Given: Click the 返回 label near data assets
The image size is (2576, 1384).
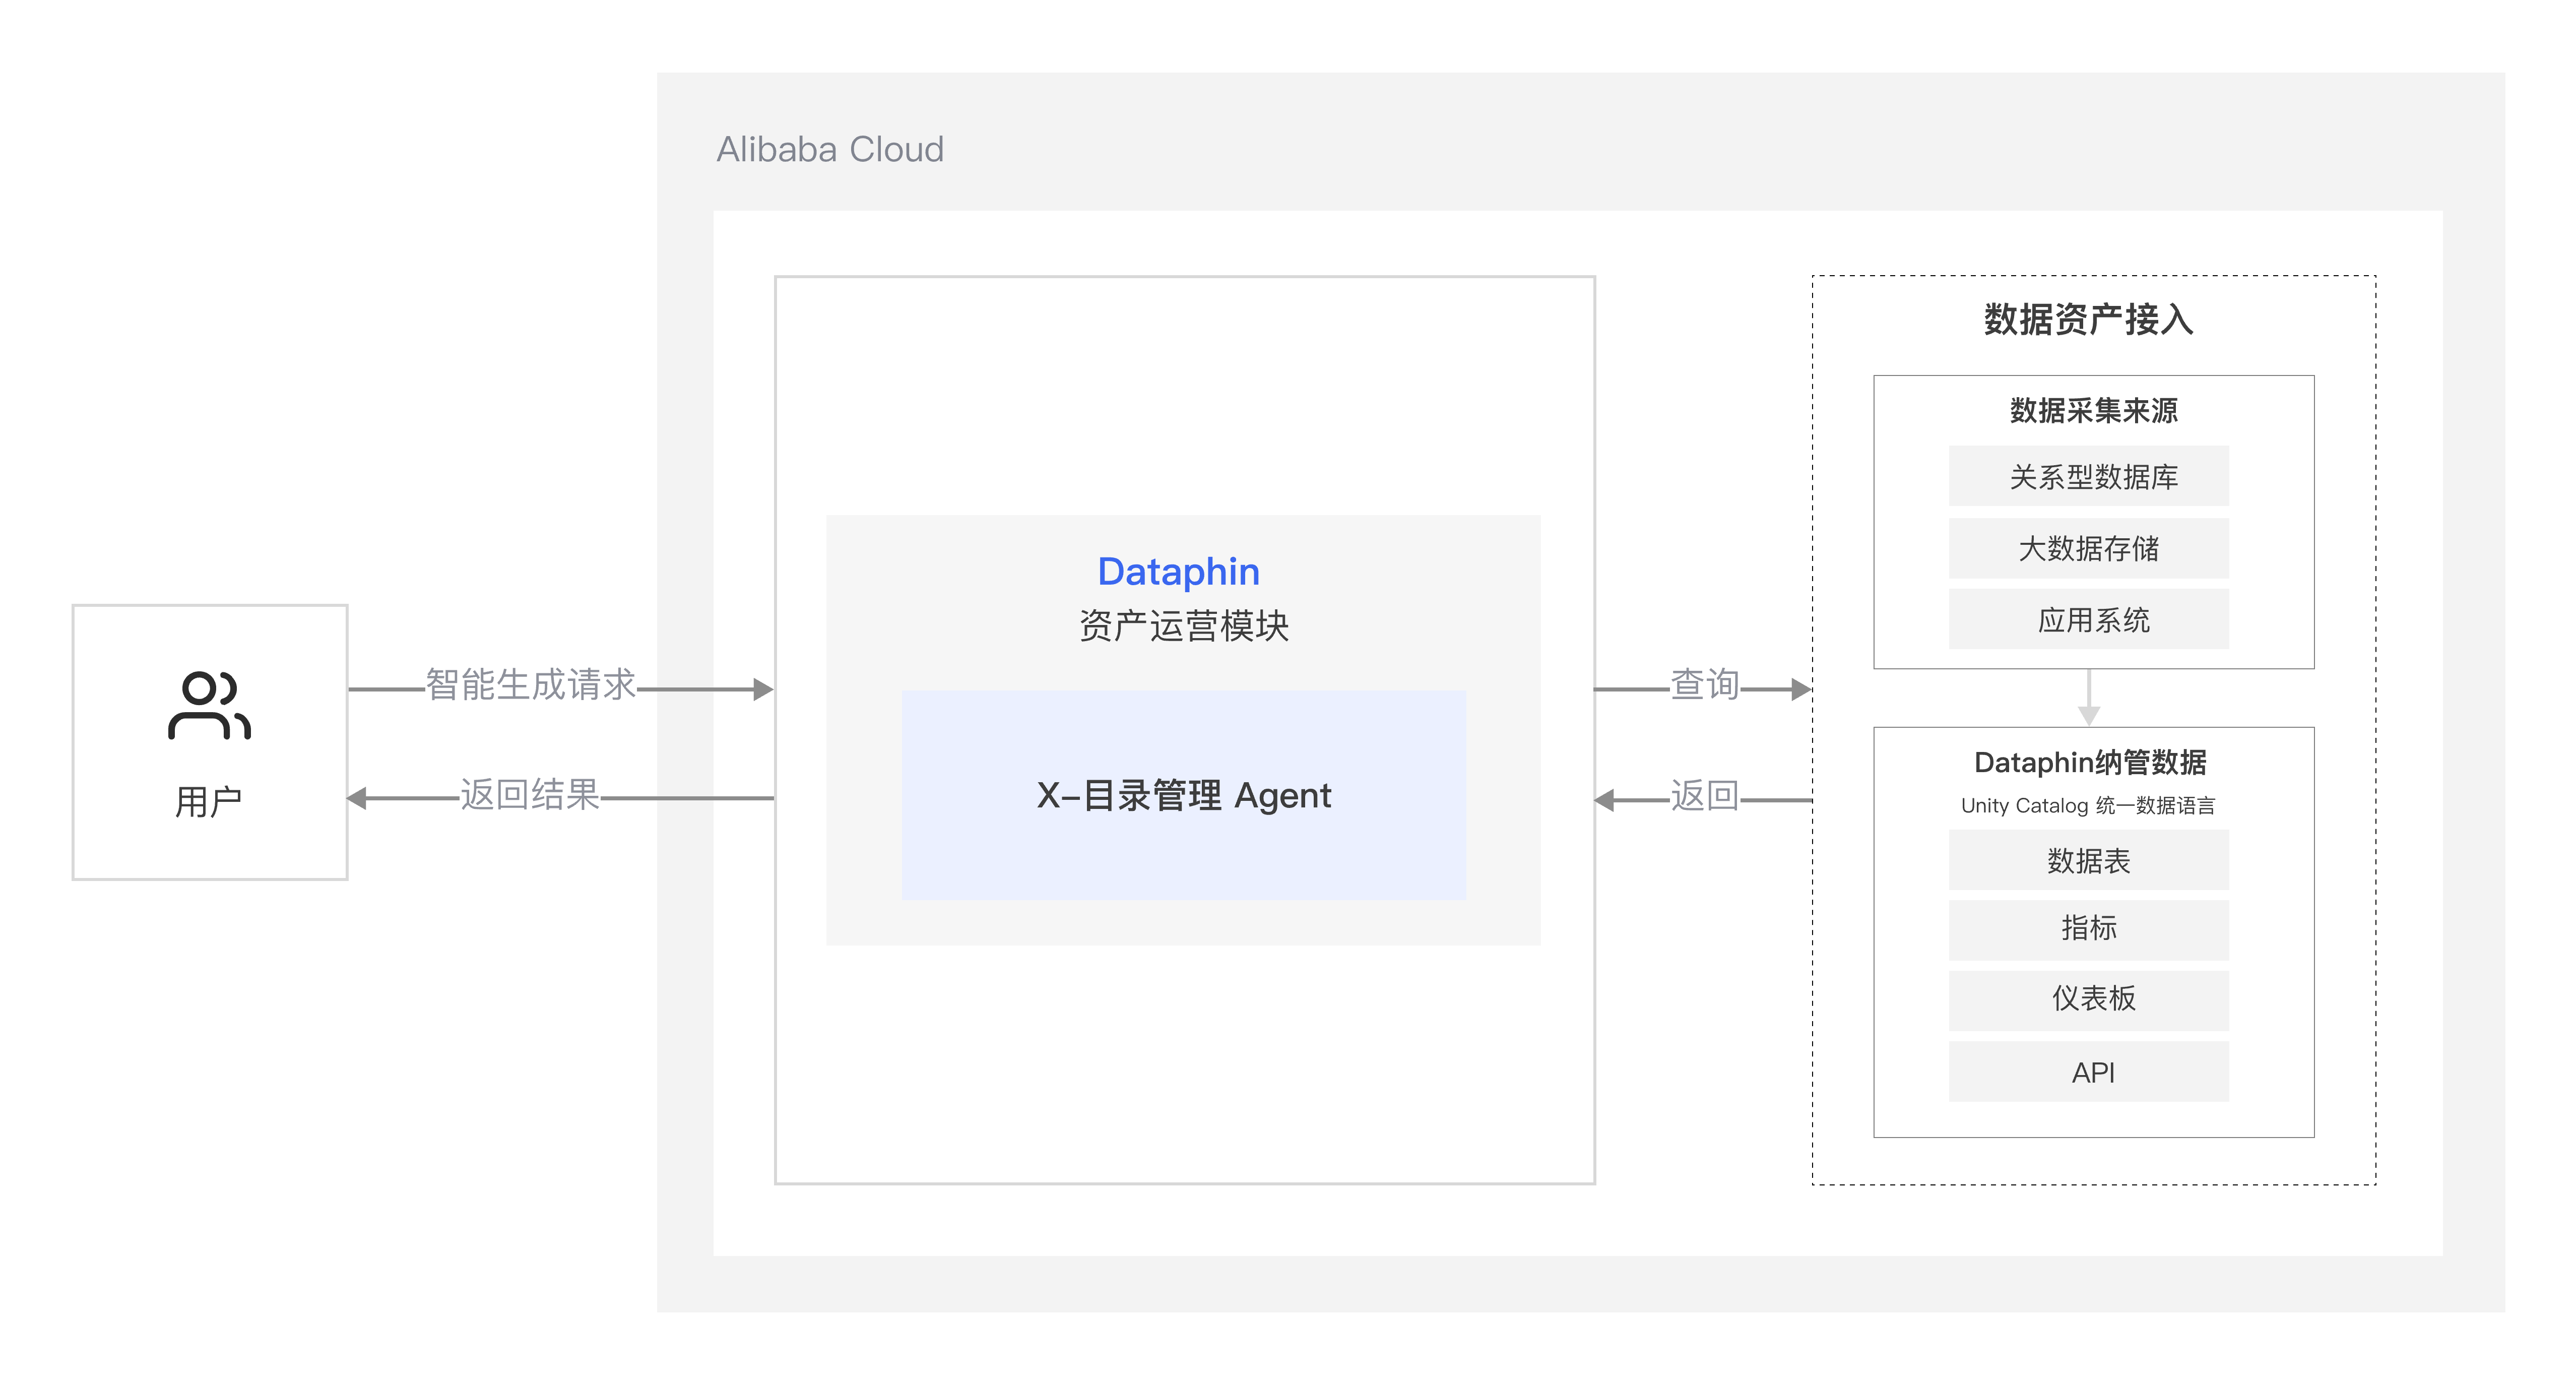Looking at the screenshot, I should pos(1705,796).
